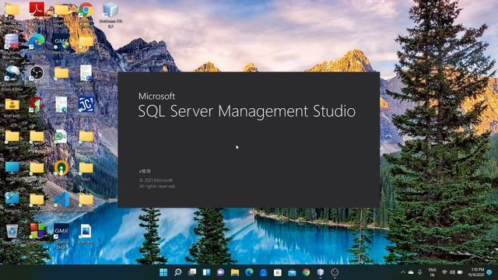The width and height of the screenshot is (498, 280).
Task: Open the Network desktop icon
Action: (12, 199)
